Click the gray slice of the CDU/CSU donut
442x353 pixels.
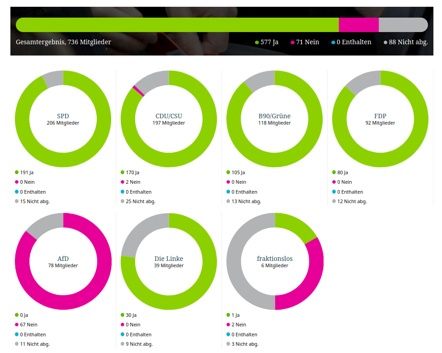point(153,81)
